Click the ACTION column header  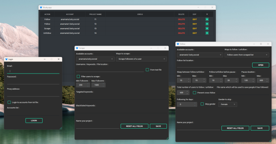[x=47, y=14]
